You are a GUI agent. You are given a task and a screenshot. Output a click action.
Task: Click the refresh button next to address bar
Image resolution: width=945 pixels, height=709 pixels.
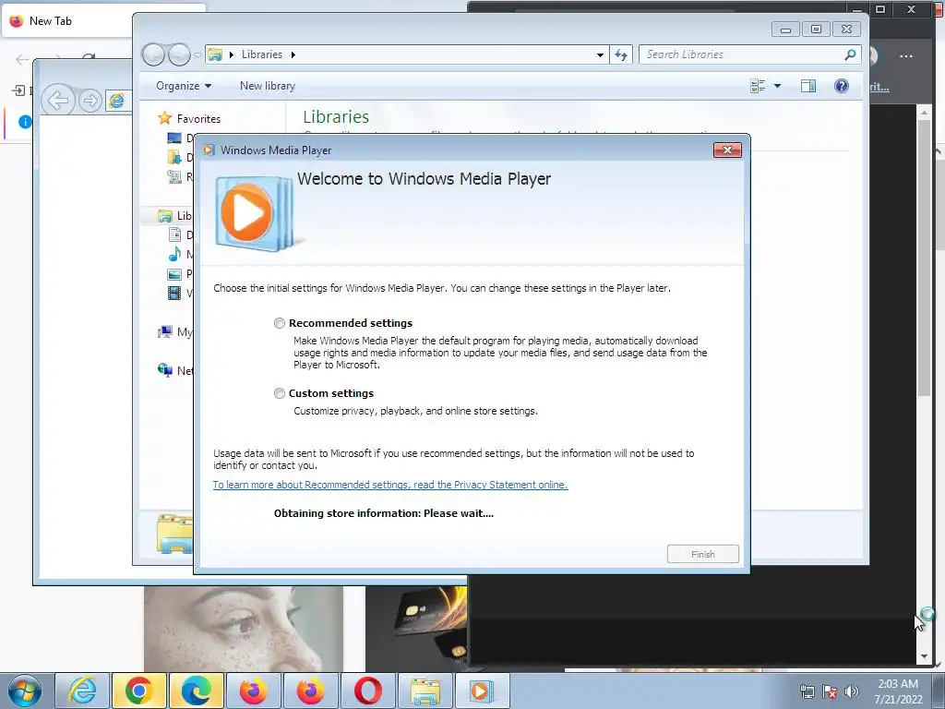pos(621,54)
